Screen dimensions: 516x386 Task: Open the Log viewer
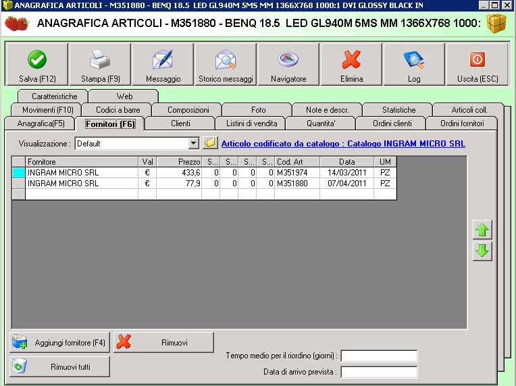coord(414,64)
